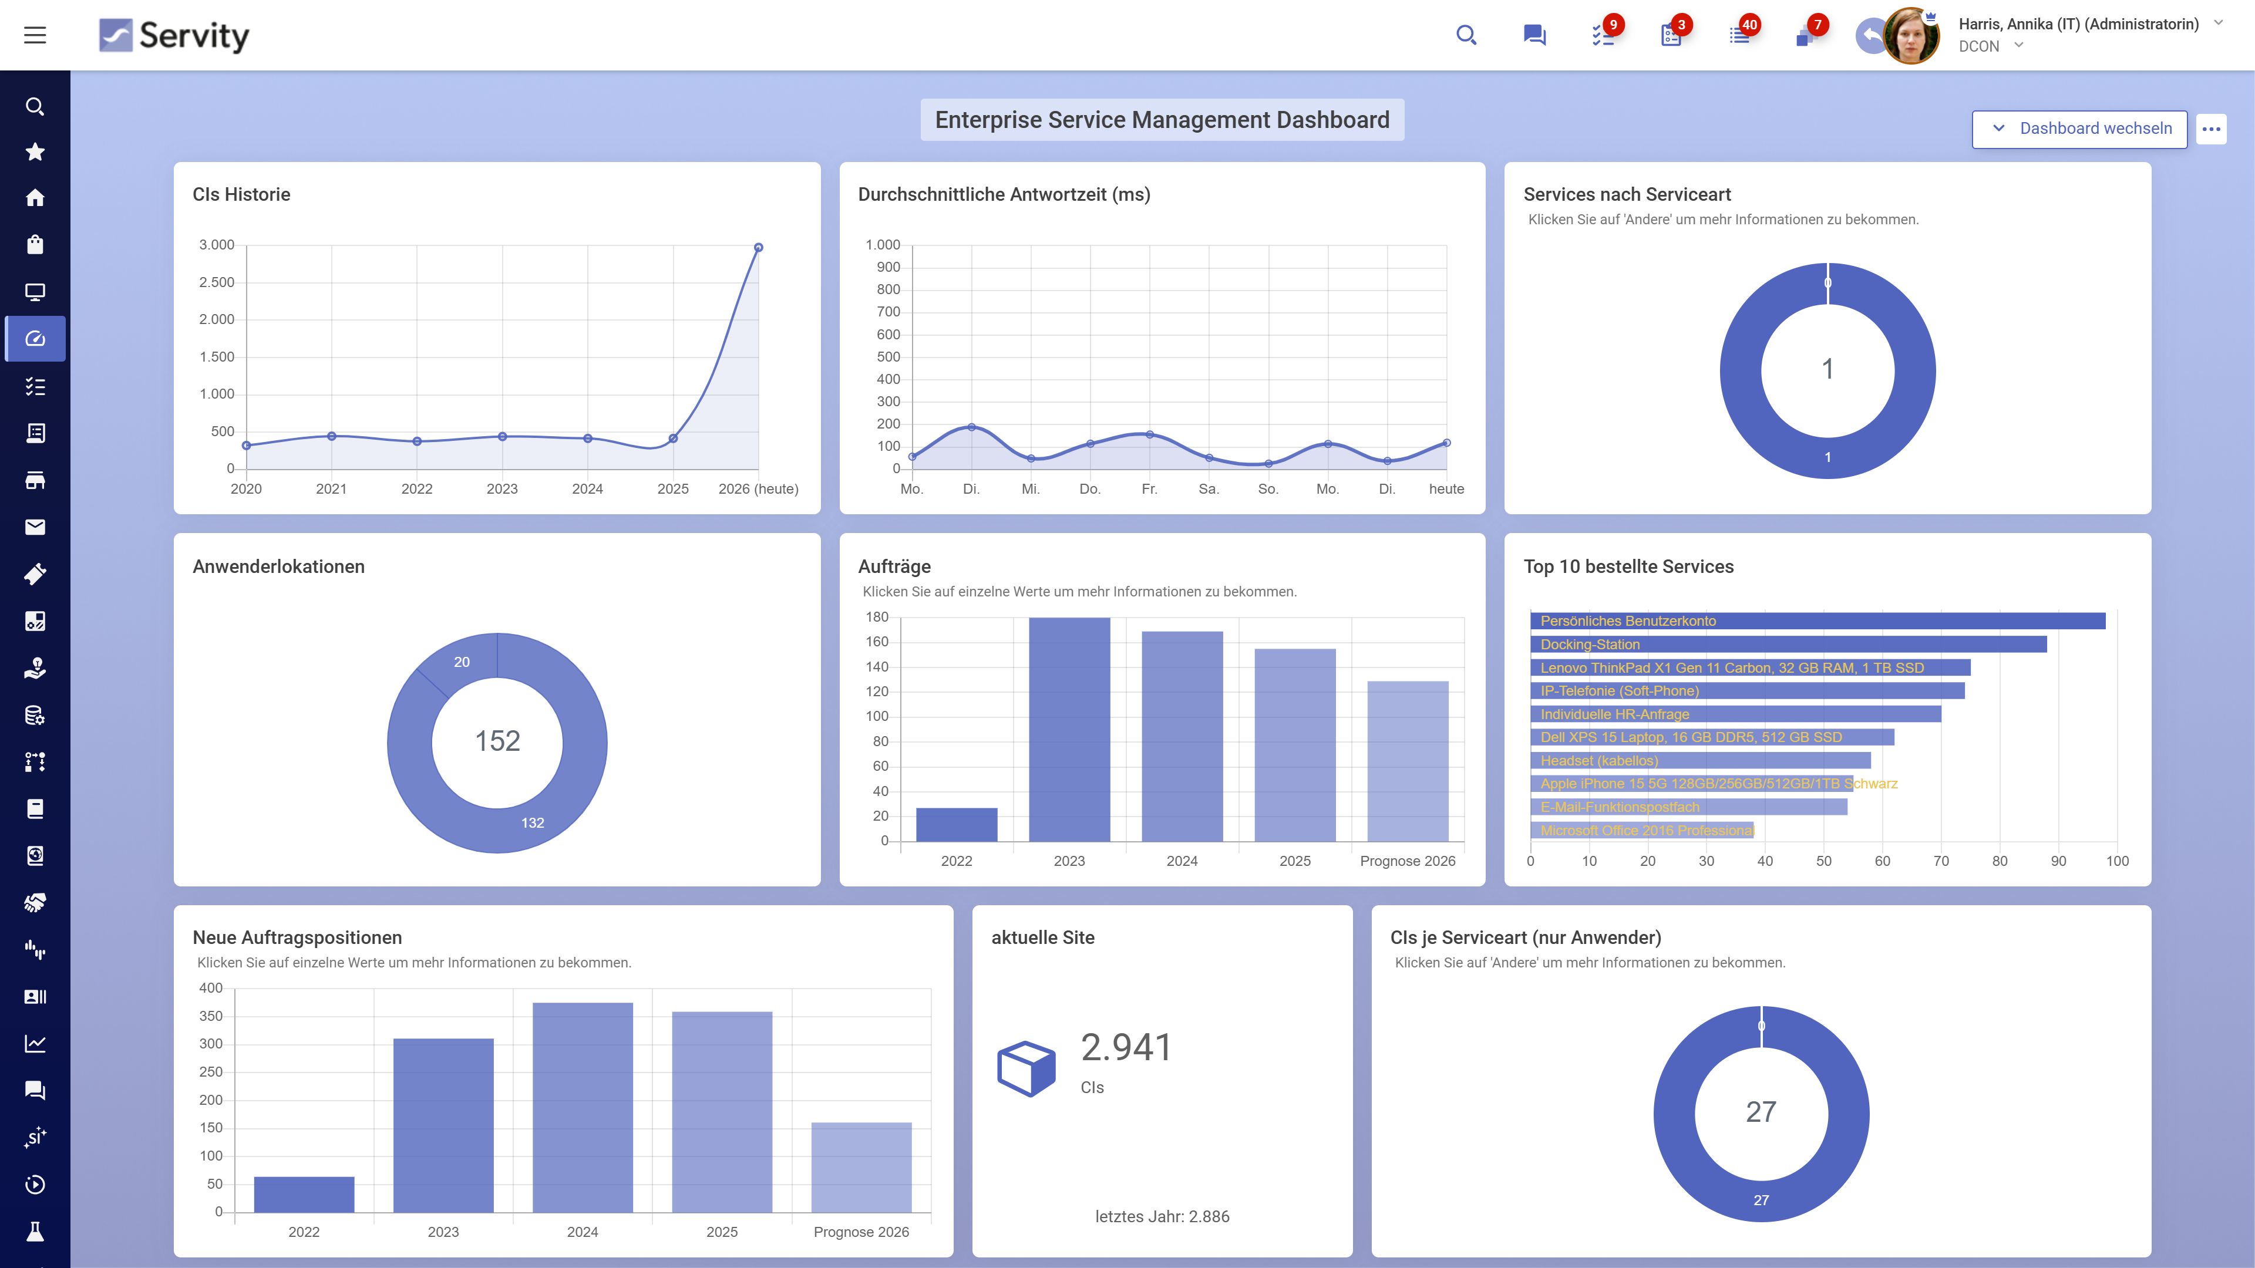Open the clipboard icon with badge 3
The width and height of the screenshot is (2255, 1268).
(1671, 35)
